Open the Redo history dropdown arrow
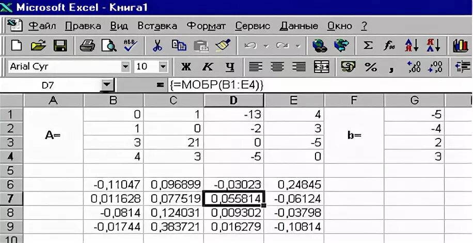The image size is (473, 243). (298, 46)
